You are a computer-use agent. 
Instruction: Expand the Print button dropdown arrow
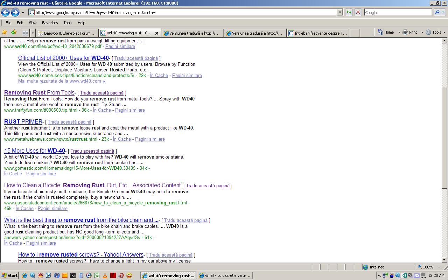pos(422,32)
